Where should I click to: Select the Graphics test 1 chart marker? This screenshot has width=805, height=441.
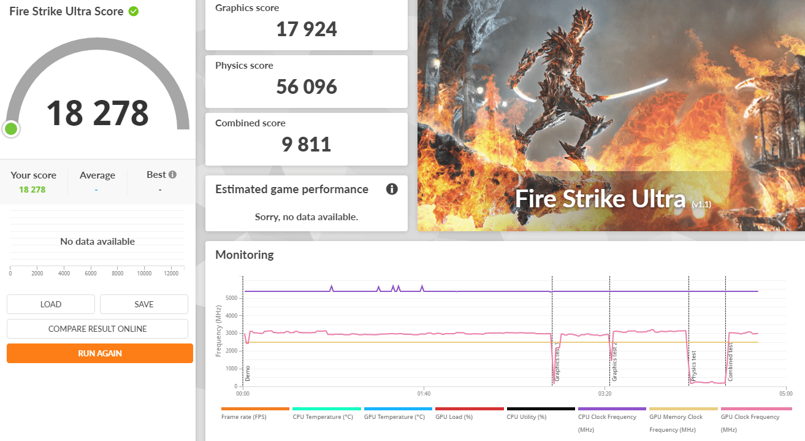click(x=557, y=363)
